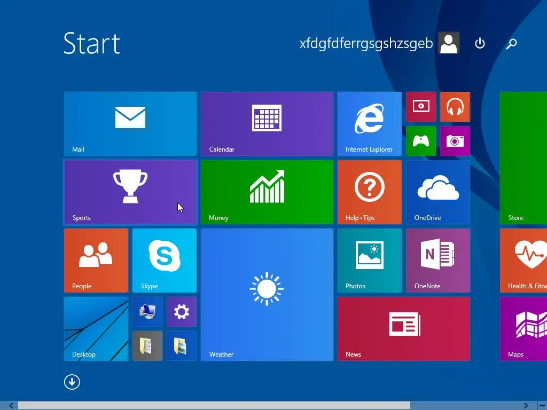Viewport: 547px width, 410px height.
Task: Click the scrollbar left arrow
Action: [12, 406]
